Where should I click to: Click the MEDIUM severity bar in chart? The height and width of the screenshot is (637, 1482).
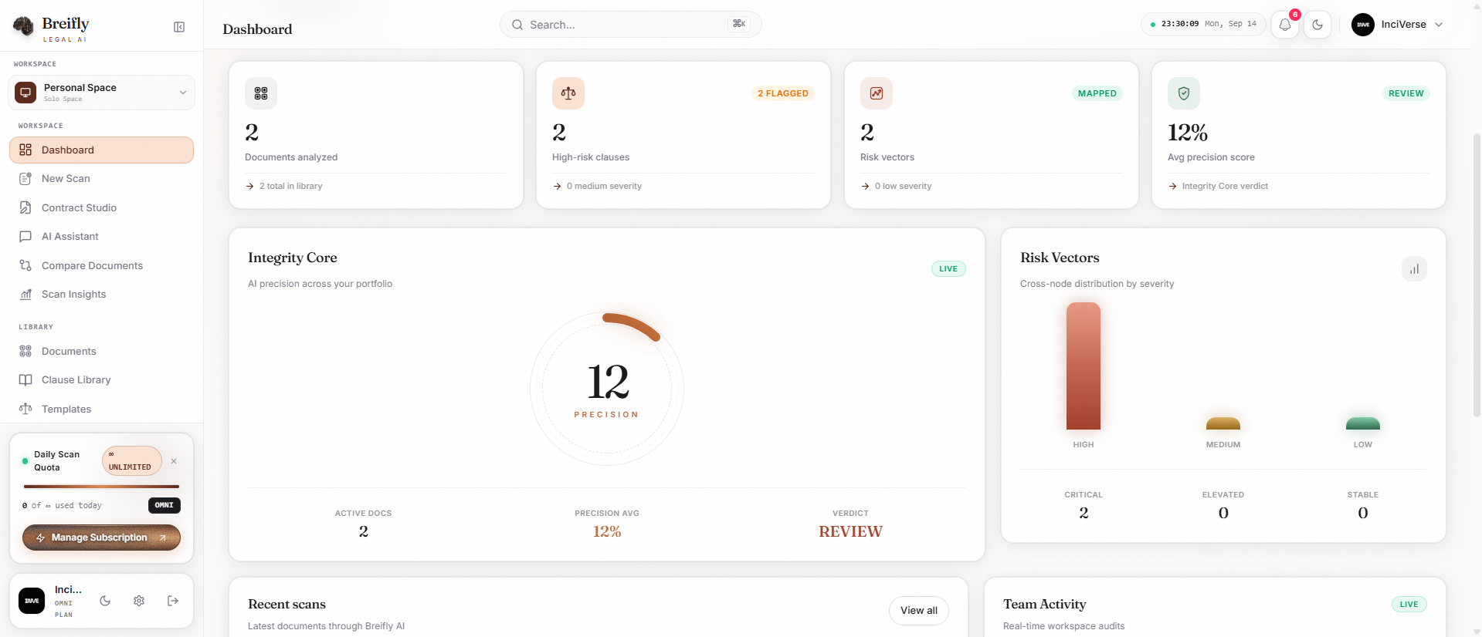[x=1223, y=423]
